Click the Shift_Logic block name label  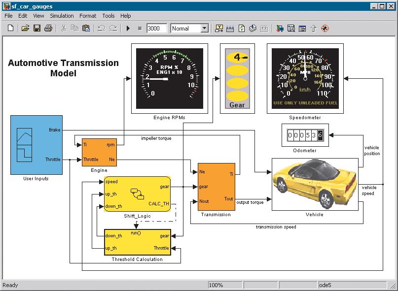[137, 216]
